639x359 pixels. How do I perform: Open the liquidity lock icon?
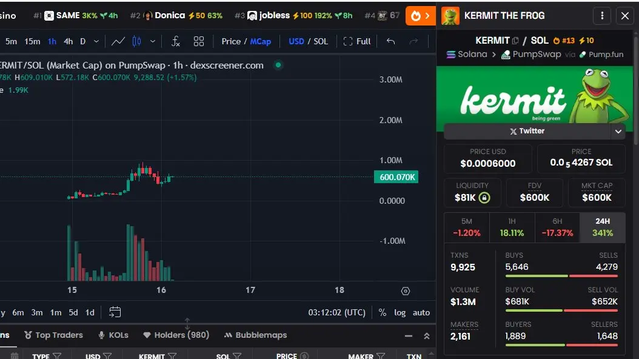[x=484, y=198]
